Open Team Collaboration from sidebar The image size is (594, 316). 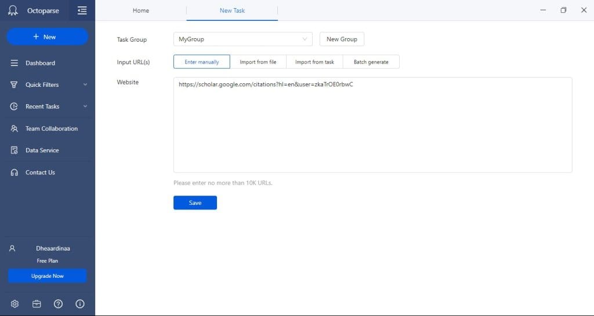tap(51, 128)
